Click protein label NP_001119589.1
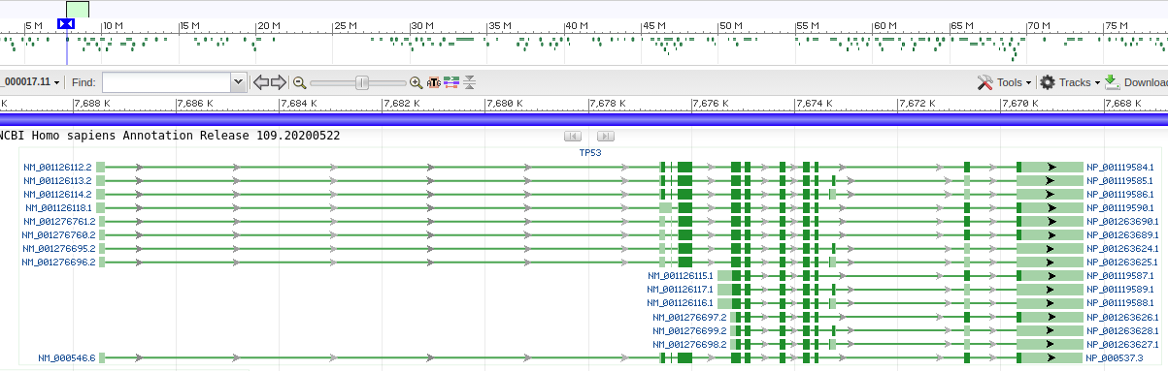Image resolution: width=1168 pixels, height=371 pixels. click(1119, 290)
